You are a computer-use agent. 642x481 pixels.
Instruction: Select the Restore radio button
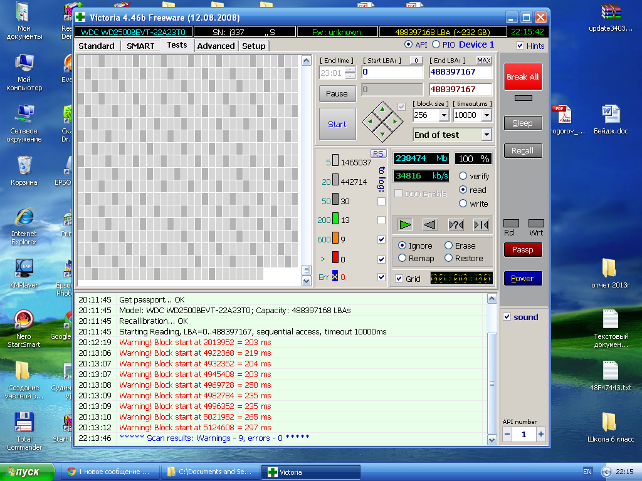pos(448,258)
